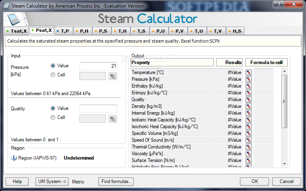Click the Enthalpy [kJ/kg] property row
The height and width of the screenshot is (191, 306).
tap(172, 86)
